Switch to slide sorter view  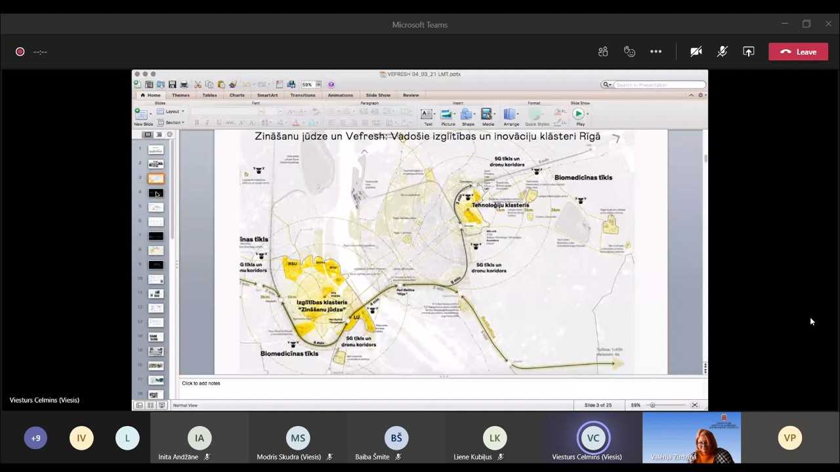150,405
